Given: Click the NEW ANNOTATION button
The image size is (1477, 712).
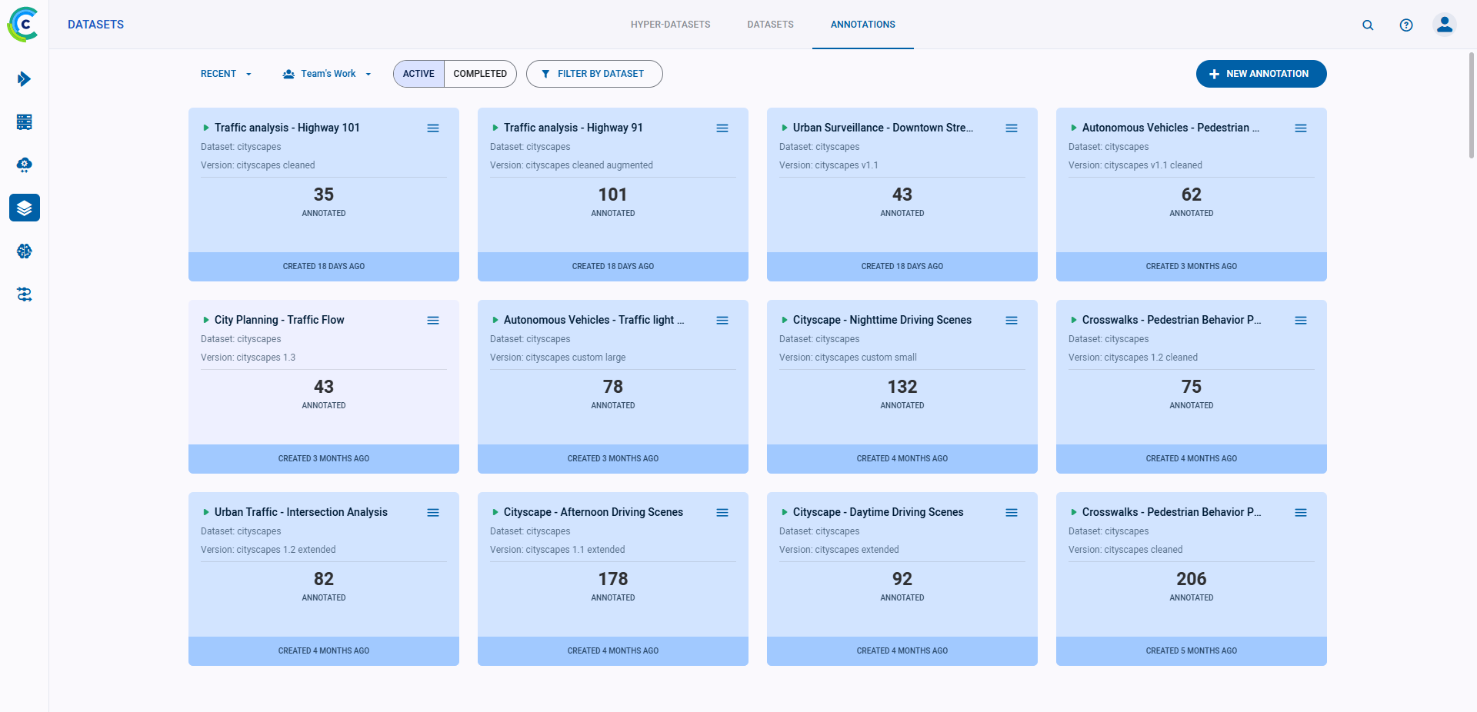Looking at the screenshot, I should pyautogui.click(x=1260, y=74).
